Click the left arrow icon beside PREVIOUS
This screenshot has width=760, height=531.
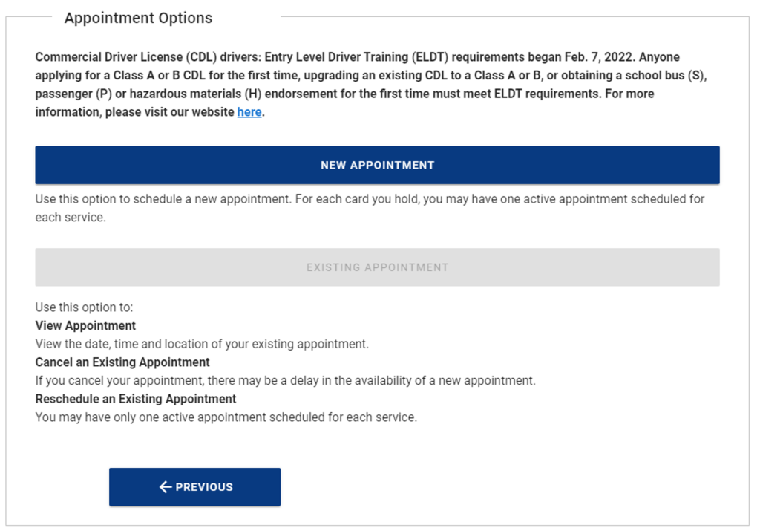pyautogui.click(x=166, y=487)
